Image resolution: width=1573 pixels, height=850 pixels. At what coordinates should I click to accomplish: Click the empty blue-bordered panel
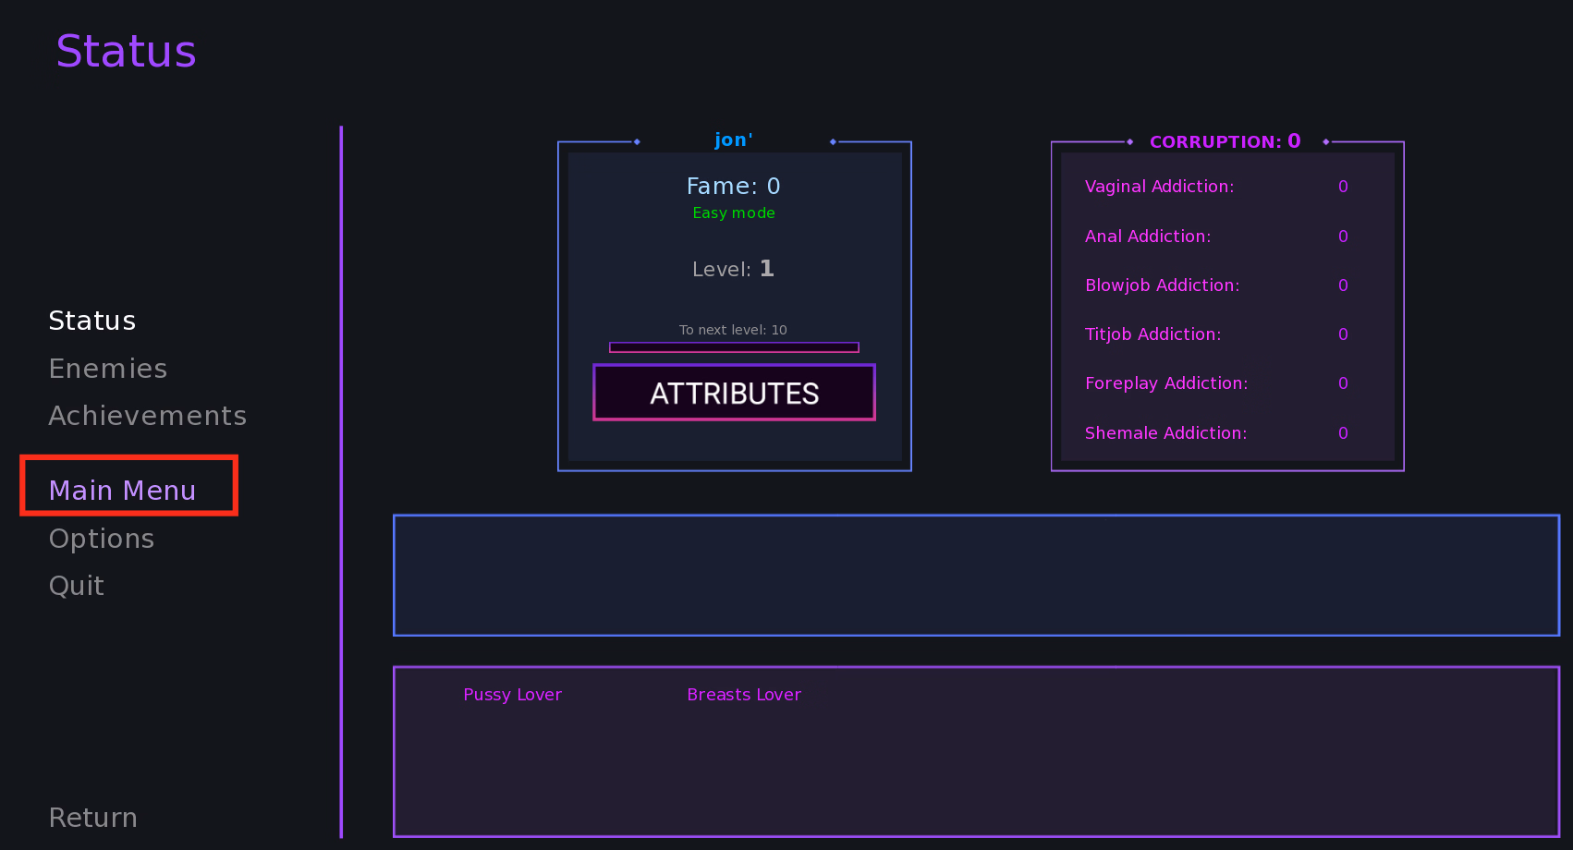976,576
